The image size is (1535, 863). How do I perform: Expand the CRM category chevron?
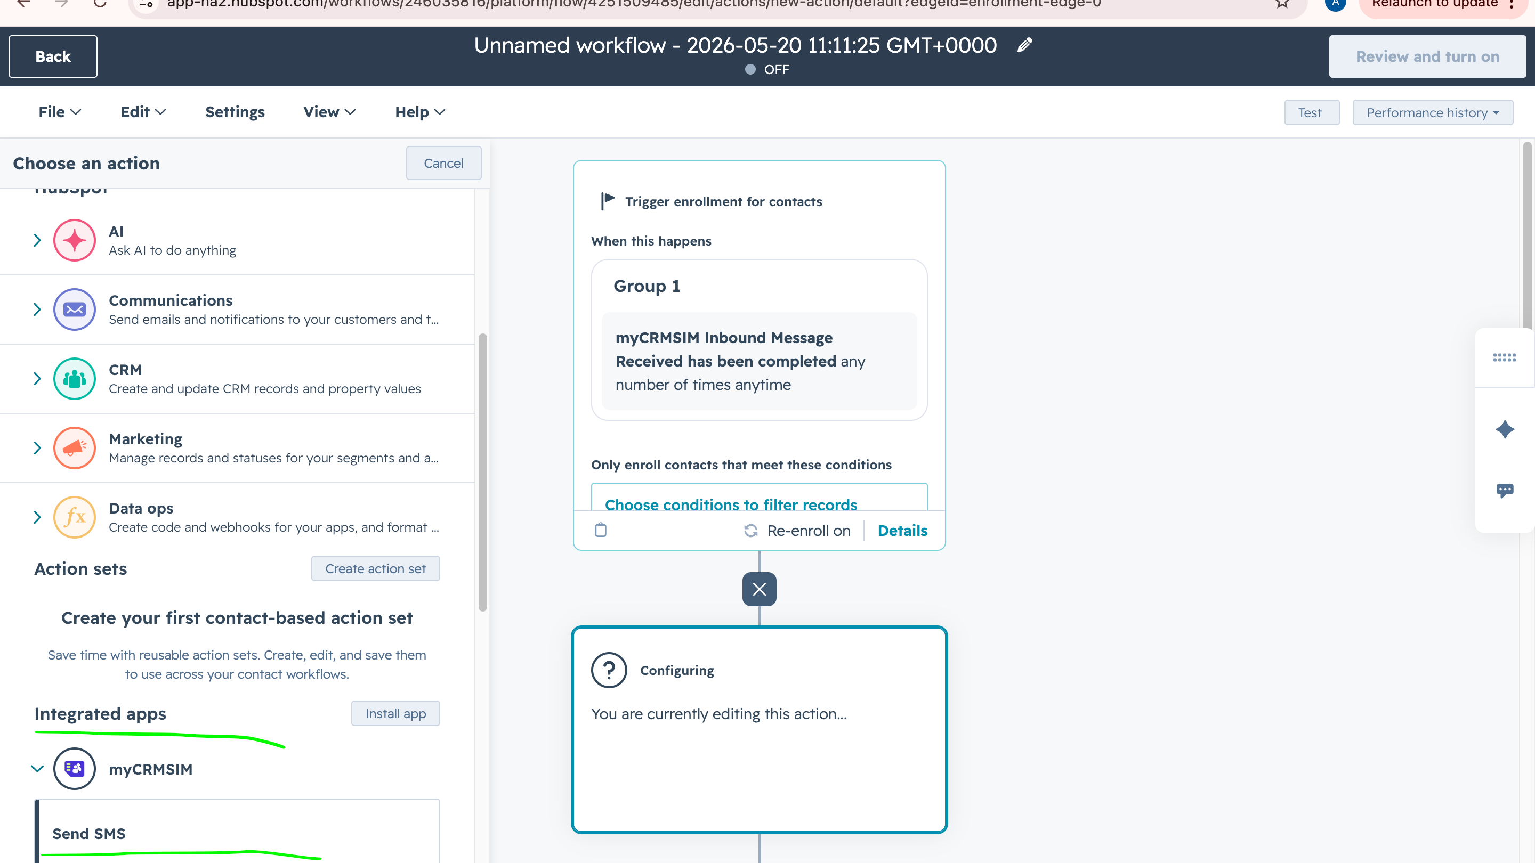point(37,379)
